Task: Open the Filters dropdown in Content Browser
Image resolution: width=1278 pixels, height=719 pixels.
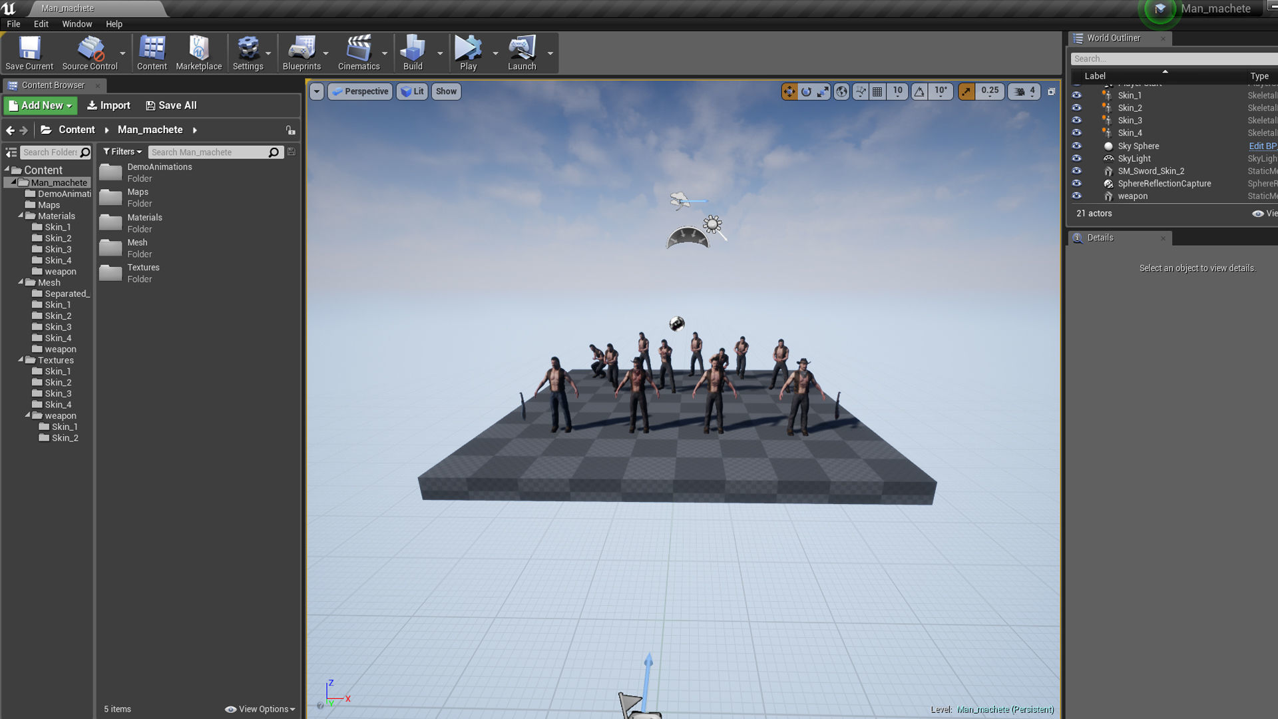Action: (122, 152)
